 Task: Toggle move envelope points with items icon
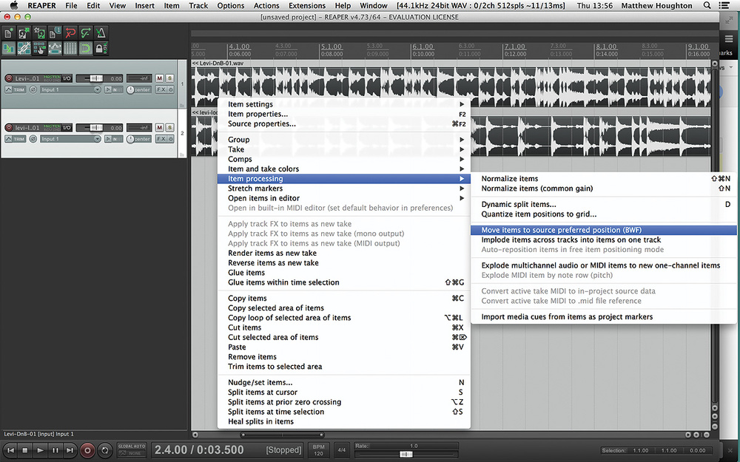pos(55,48)
